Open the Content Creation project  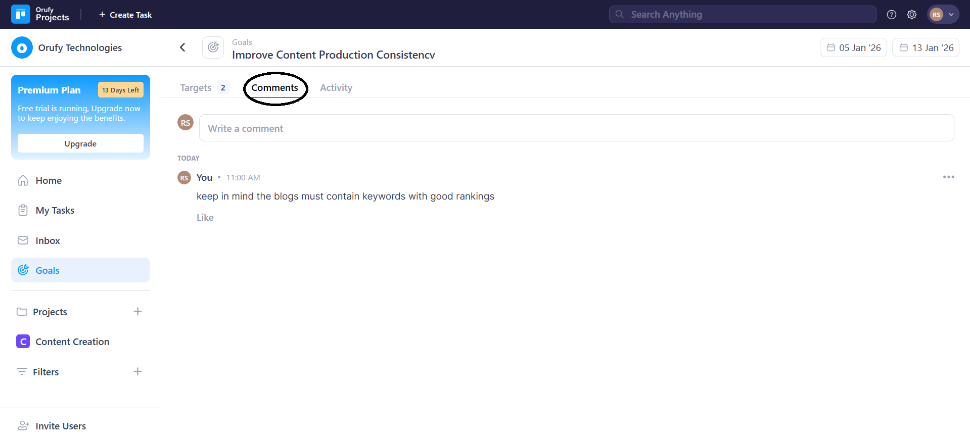tap(72, 341)
